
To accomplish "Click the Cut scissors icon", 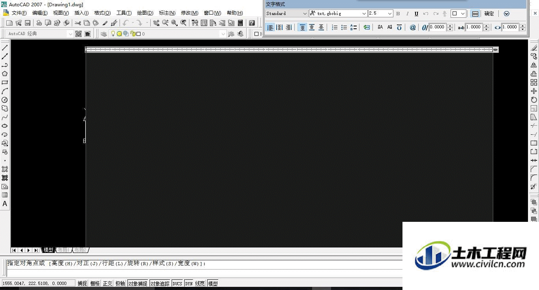I will 78,23.
